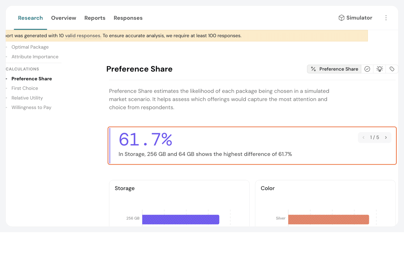Open Attribute Importance in sidebar
404x254 pixels.
click(x=35, y=57)
